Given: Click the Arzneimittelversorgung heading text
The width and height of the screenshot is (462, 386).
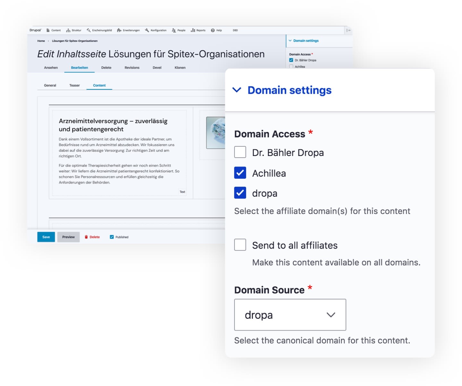Looking at the screenshot, I should 113,125.
